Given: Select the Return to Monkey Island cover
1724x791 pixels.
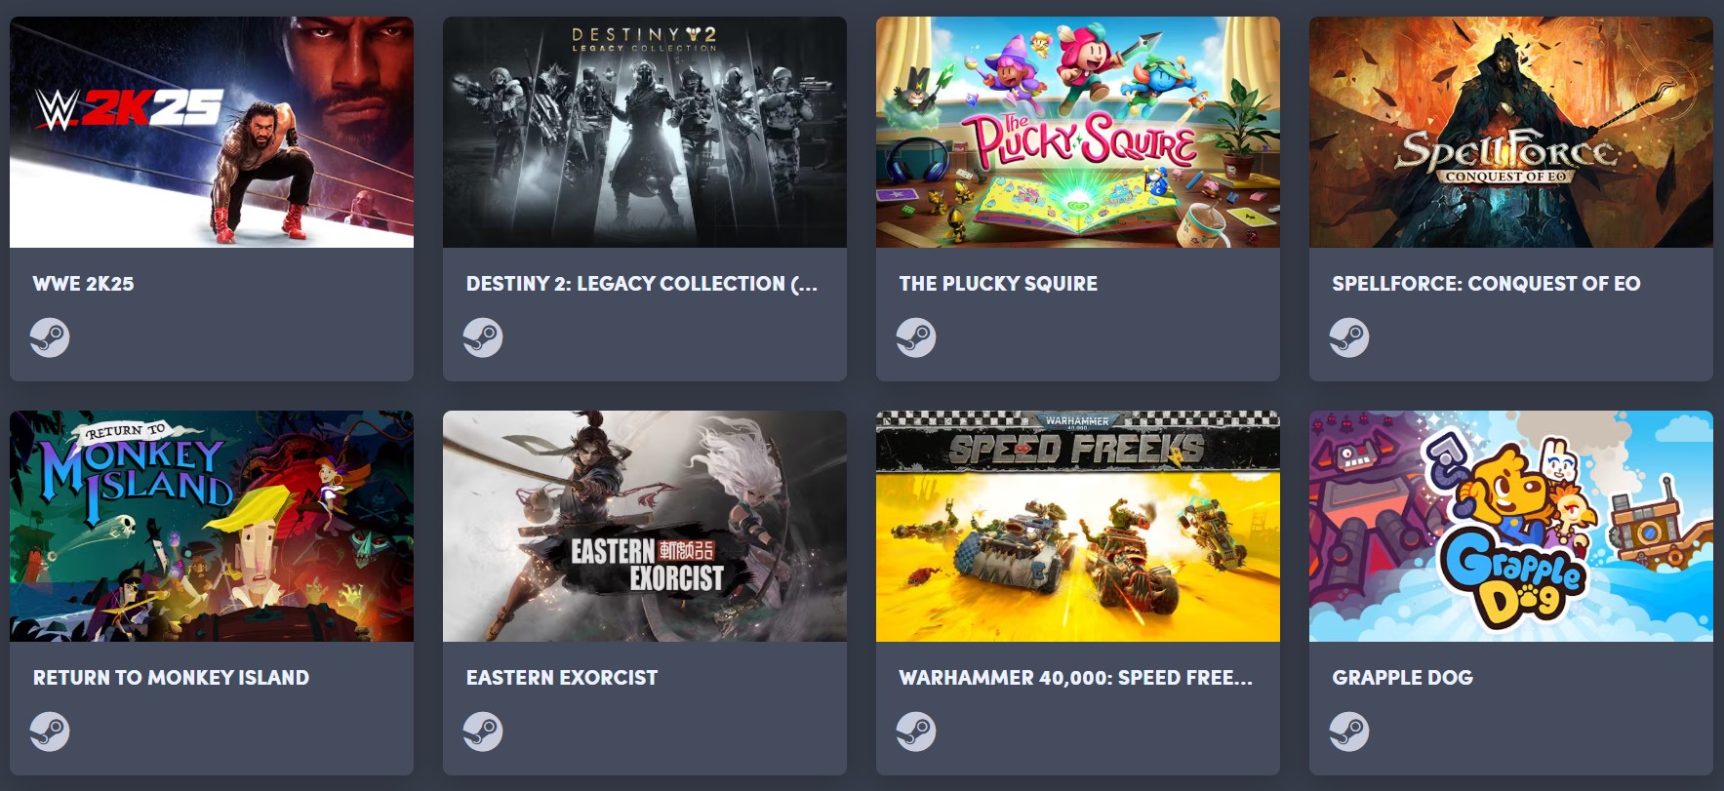Looking at the screenshot, I should (212, 526).
